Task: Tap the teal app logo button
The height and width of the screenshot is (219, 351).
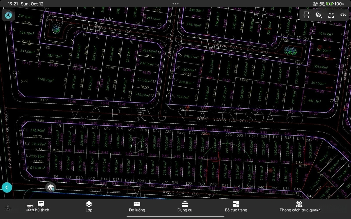Action: pos(8,15)
